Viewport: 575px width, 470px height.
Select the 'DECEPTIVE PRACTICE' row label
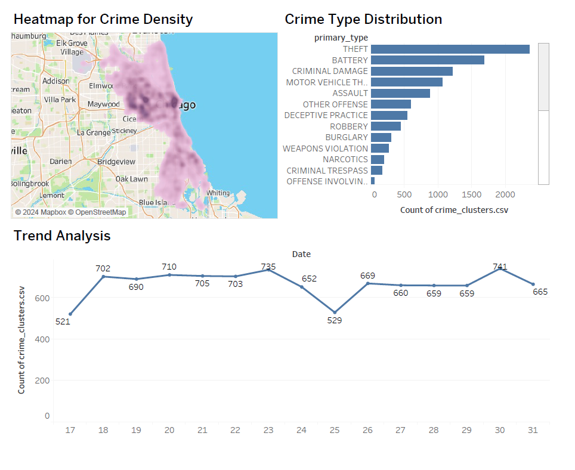tap(326, 115)
